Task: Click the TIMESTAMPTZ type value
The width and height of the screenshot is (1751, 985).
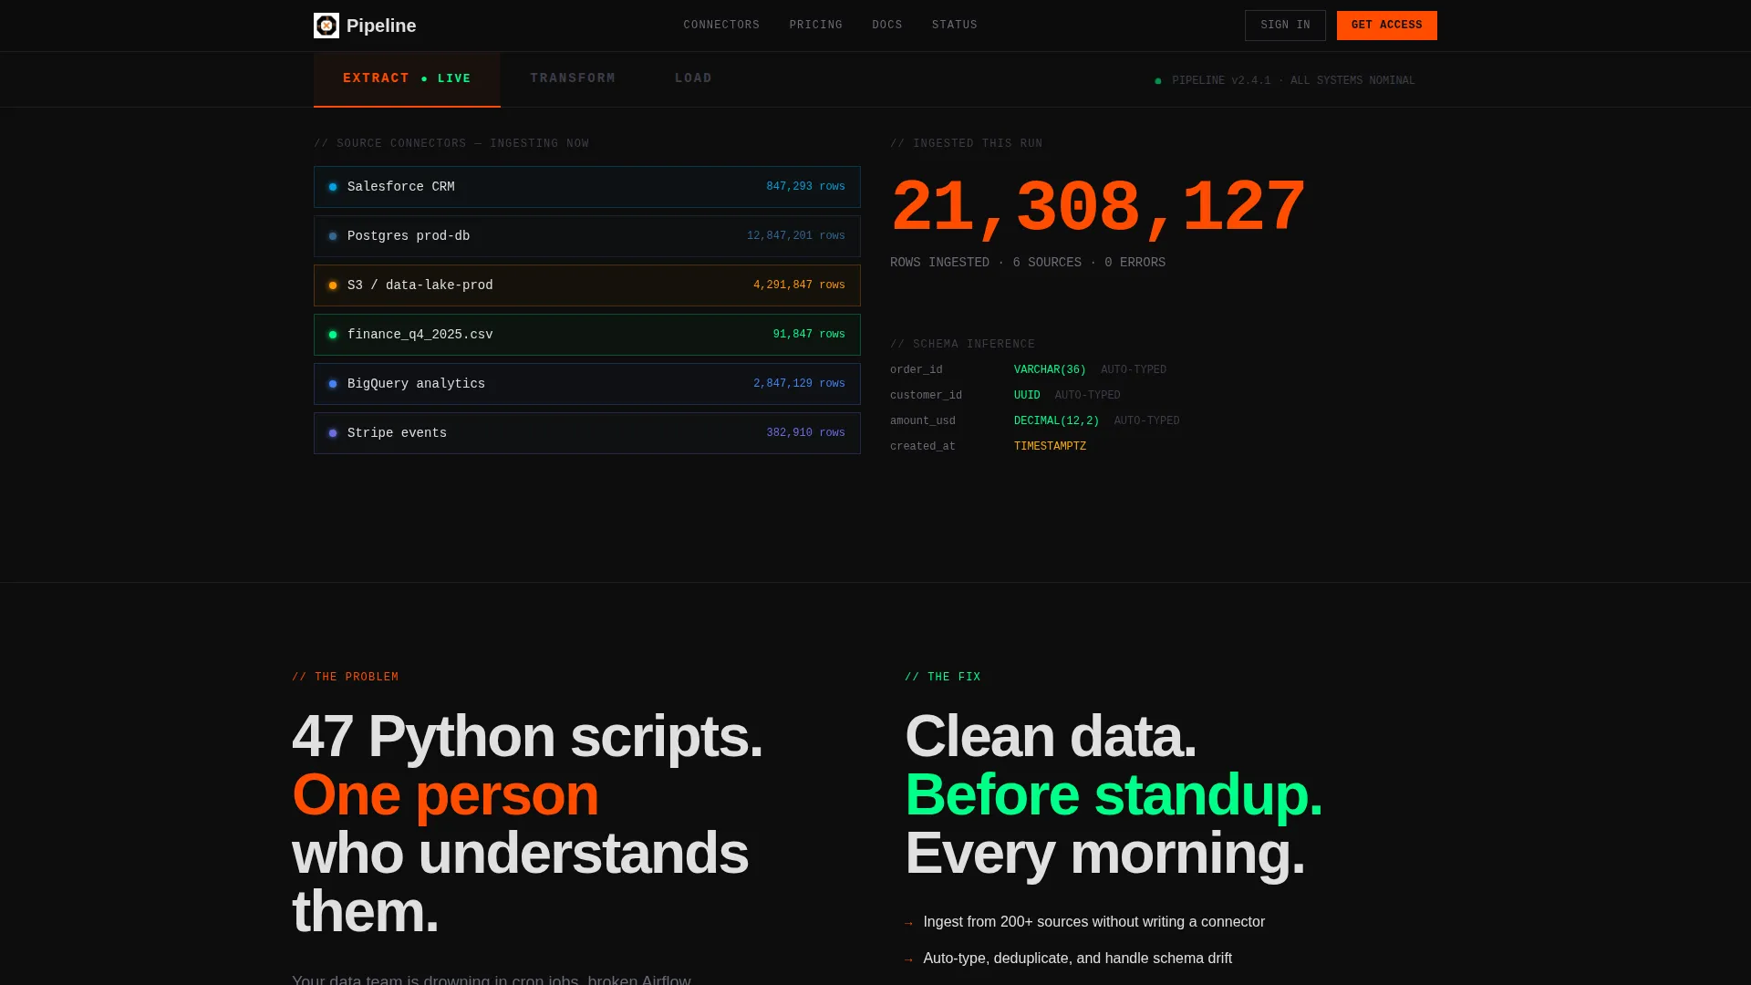Action: pyautogui.click(x=1050, y=447)
